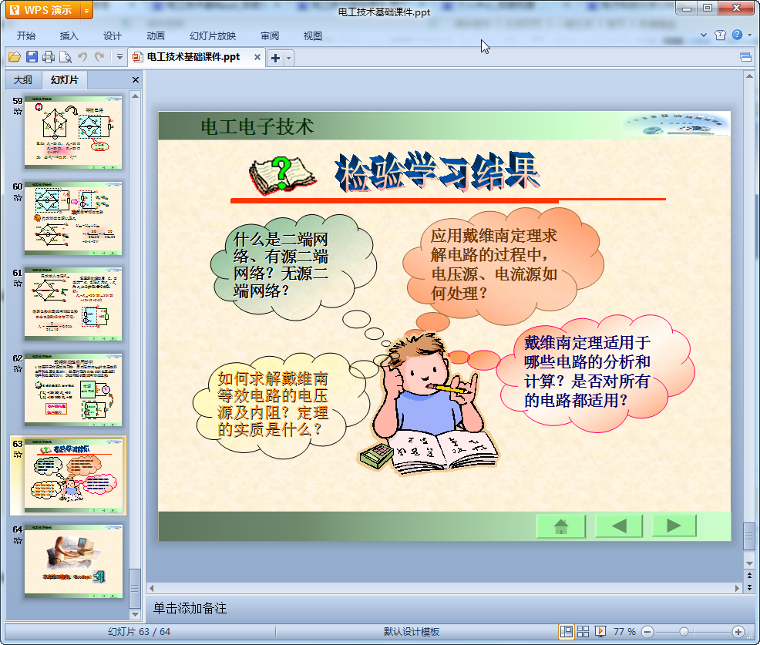Click the animation star icon under slide 59
Viewport: 760px width, 645px height.
(18, 112)
